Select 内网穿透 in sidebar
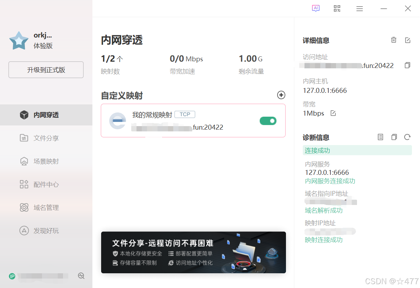 [x=46, y=115]
